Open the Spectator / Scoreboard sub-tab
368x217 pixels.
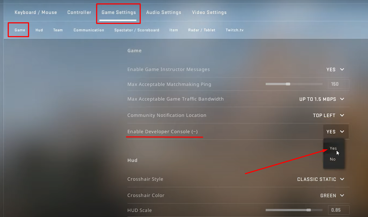(x=137, y=30)
